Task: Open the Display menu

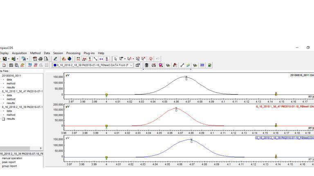Action: pos(4,53)
